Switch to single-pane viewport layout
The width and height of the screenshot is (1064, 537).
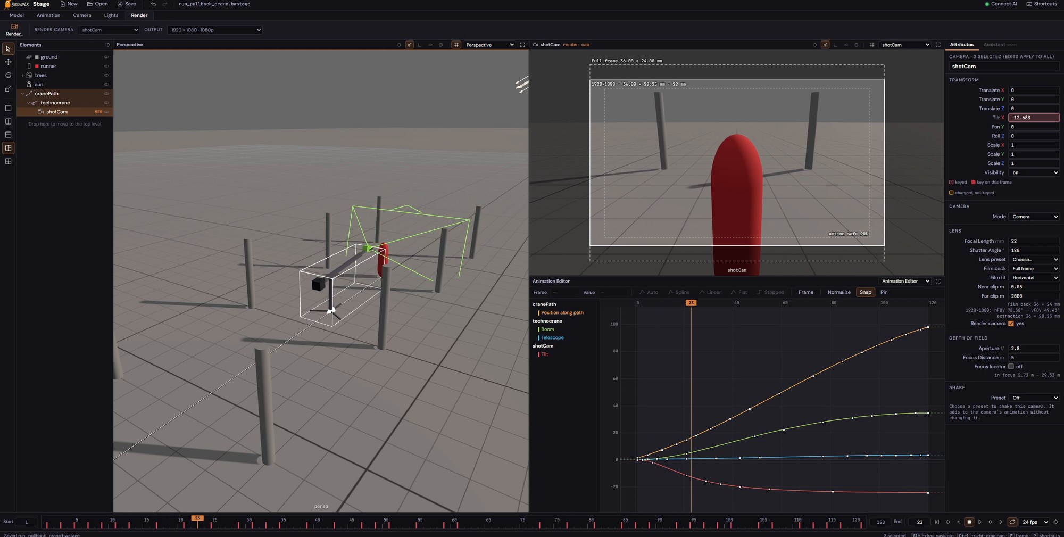point(8,108)
